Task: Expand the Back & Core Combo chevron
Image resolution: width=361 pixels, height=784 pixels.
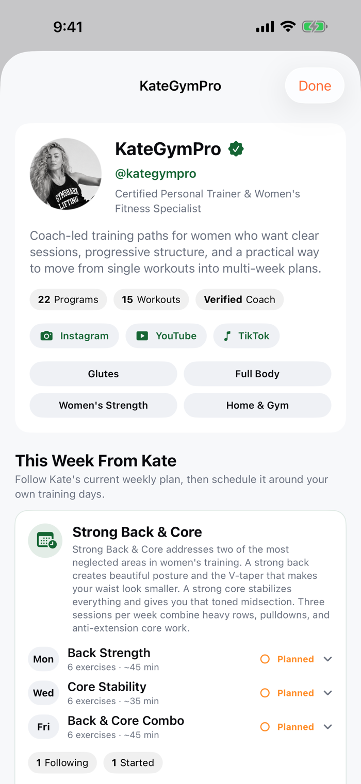Action: [x=327, y=727]
